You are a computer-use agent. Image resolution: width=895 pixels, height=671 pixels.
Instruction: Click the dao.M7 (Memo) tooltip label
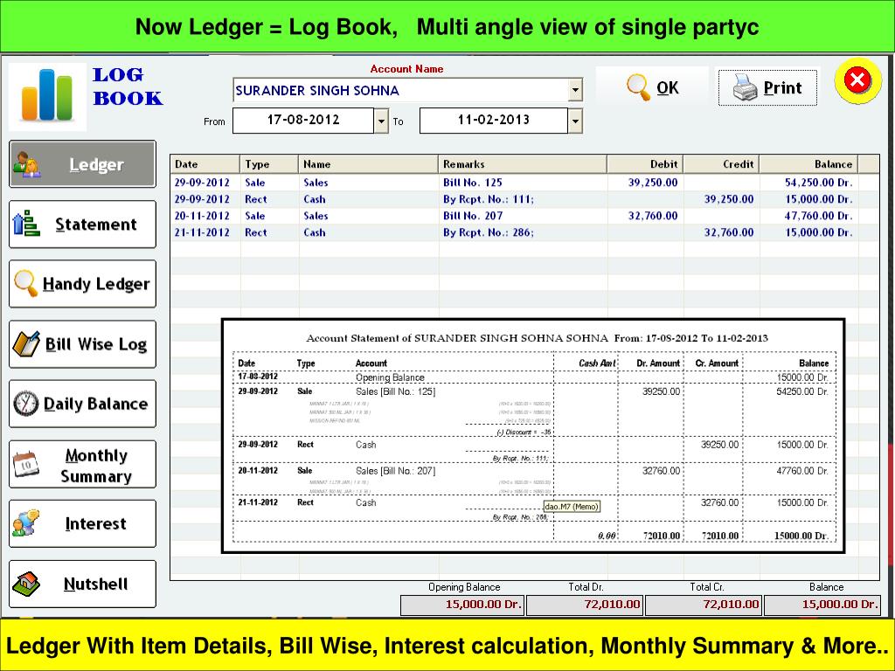click(572, 506)
